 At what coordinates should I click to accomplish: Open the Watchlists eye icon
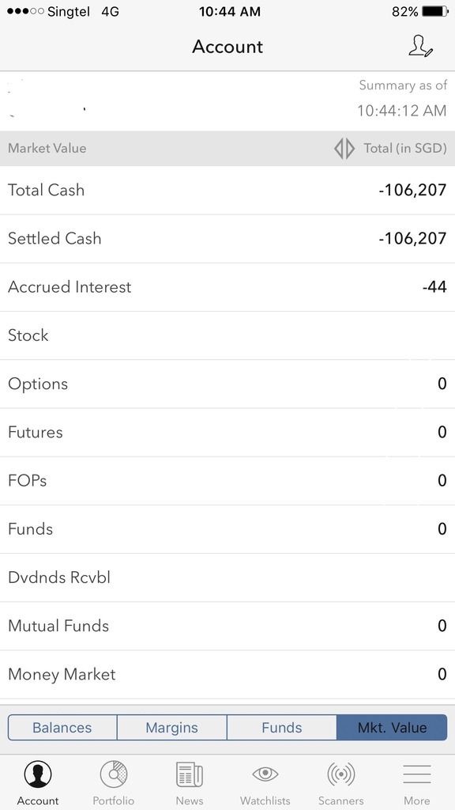[x=265, y=774]
